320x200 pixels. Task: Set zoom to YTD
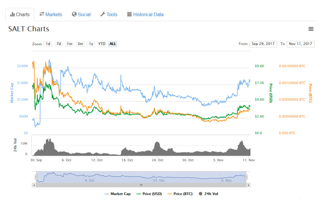[102, 44]
